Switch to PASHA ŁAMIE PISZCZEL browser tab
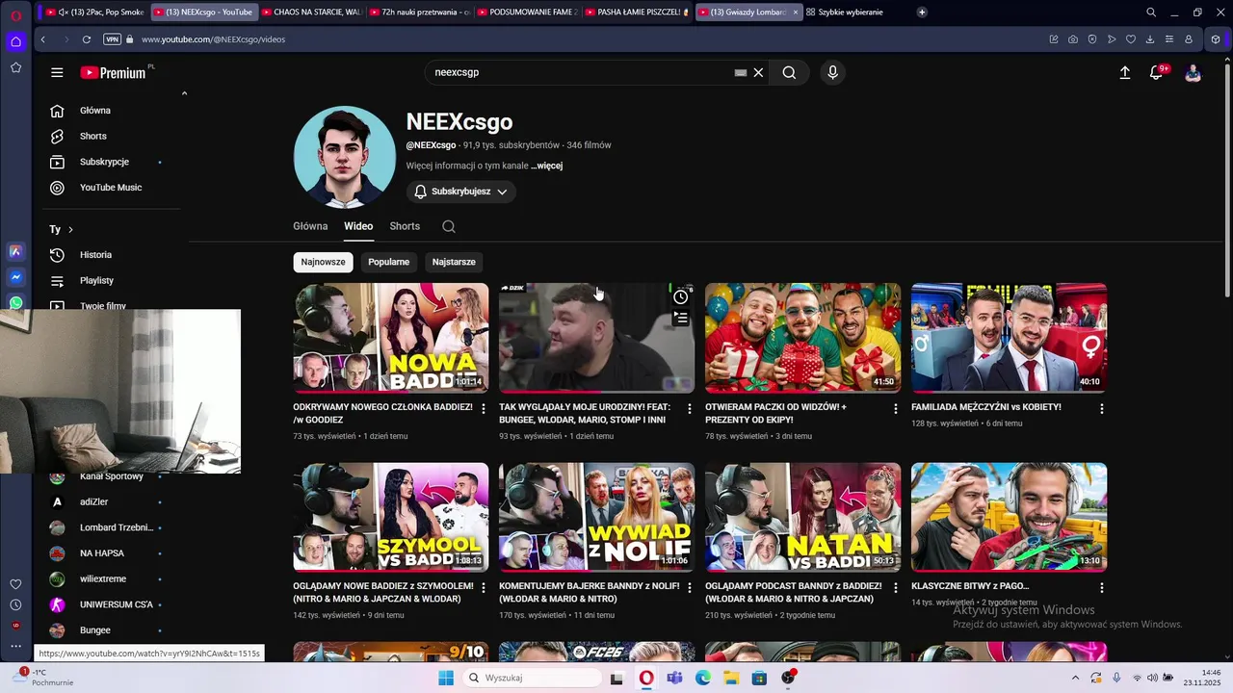 (x=636, y=13)
